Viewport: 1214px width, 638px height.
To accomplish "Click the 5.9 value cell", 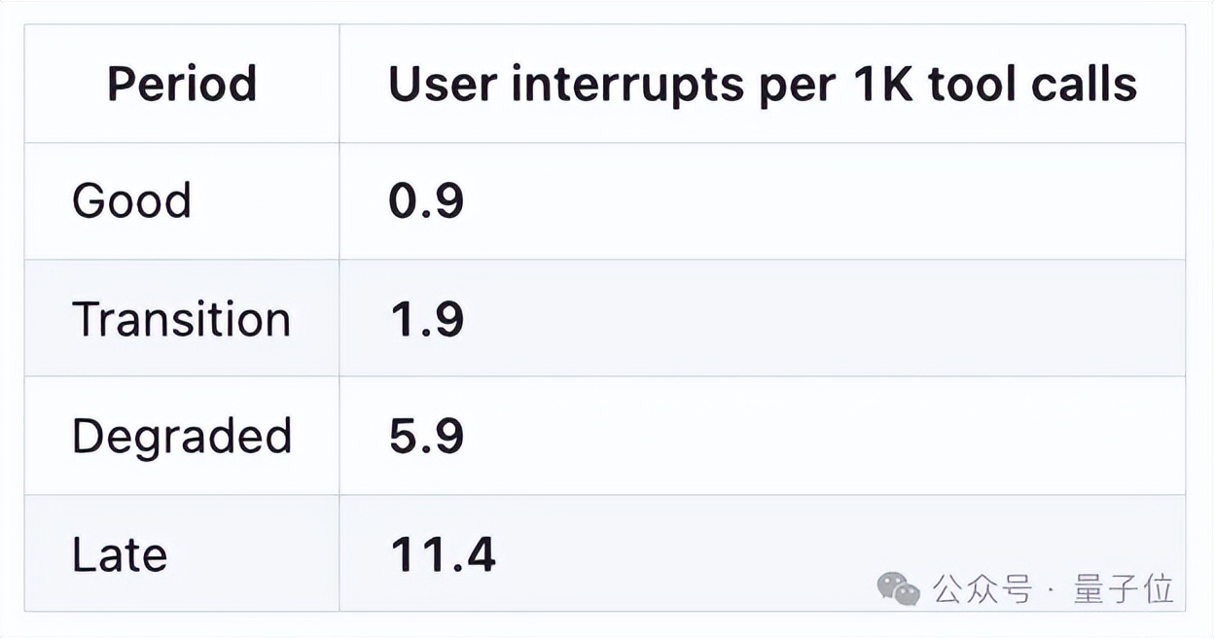I will click(426, 437).
